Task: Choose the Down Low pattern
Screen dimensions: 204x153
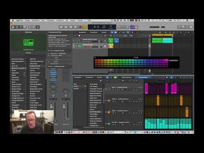Action: click(x=93, y=105)
